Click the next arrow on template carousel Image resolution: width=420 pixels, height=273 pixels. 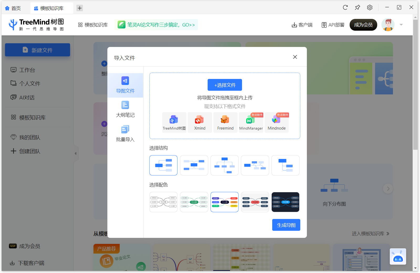pyautogui.click(x=388, y=189)
